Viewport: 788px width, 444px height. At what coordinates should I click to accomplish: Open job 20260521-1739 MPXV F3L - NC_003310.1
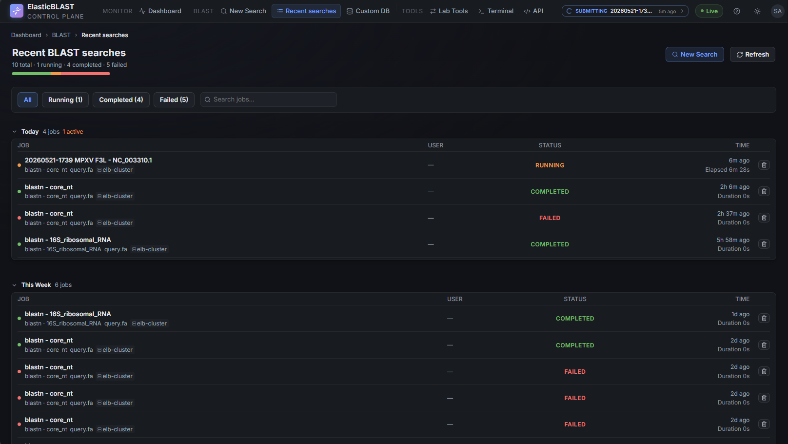click(88, 160)
